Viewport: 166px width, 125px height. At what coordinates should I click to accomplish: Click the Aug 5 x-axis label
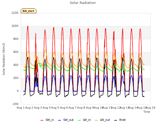tap(55, 108)
